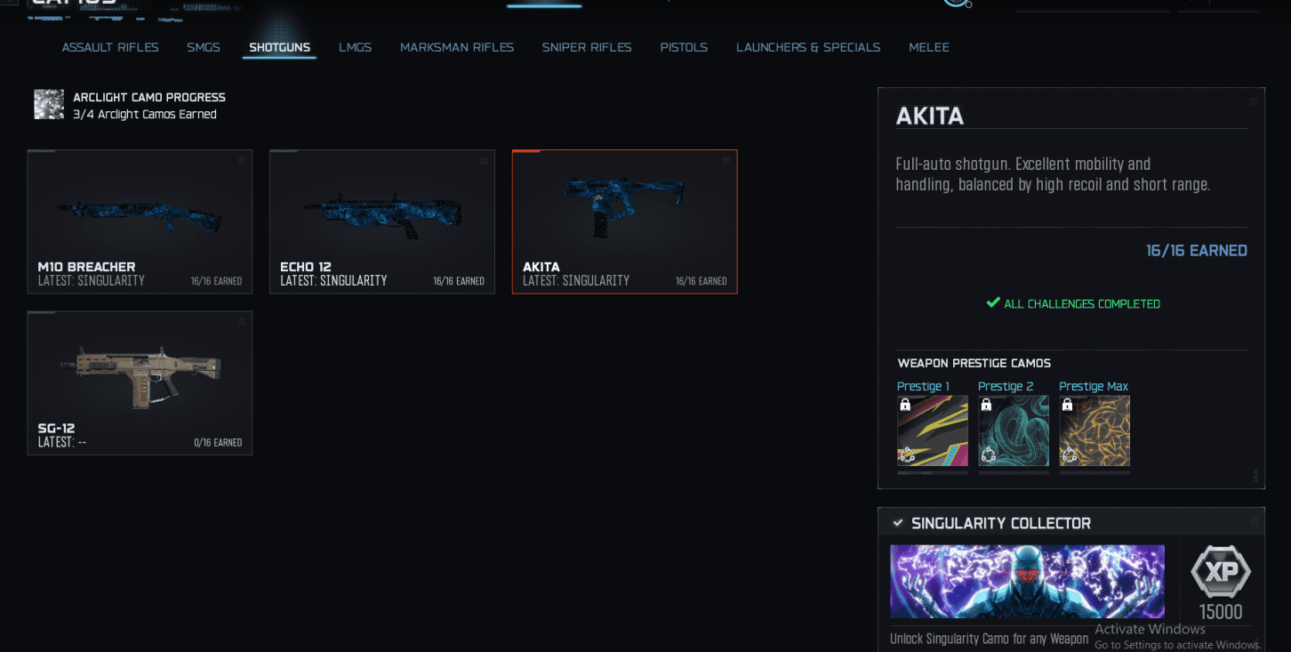Click the XP reward badge icon
The width and height of the screenshot is (1291, 652).
pyautogui.click(x=1221, y=572)
